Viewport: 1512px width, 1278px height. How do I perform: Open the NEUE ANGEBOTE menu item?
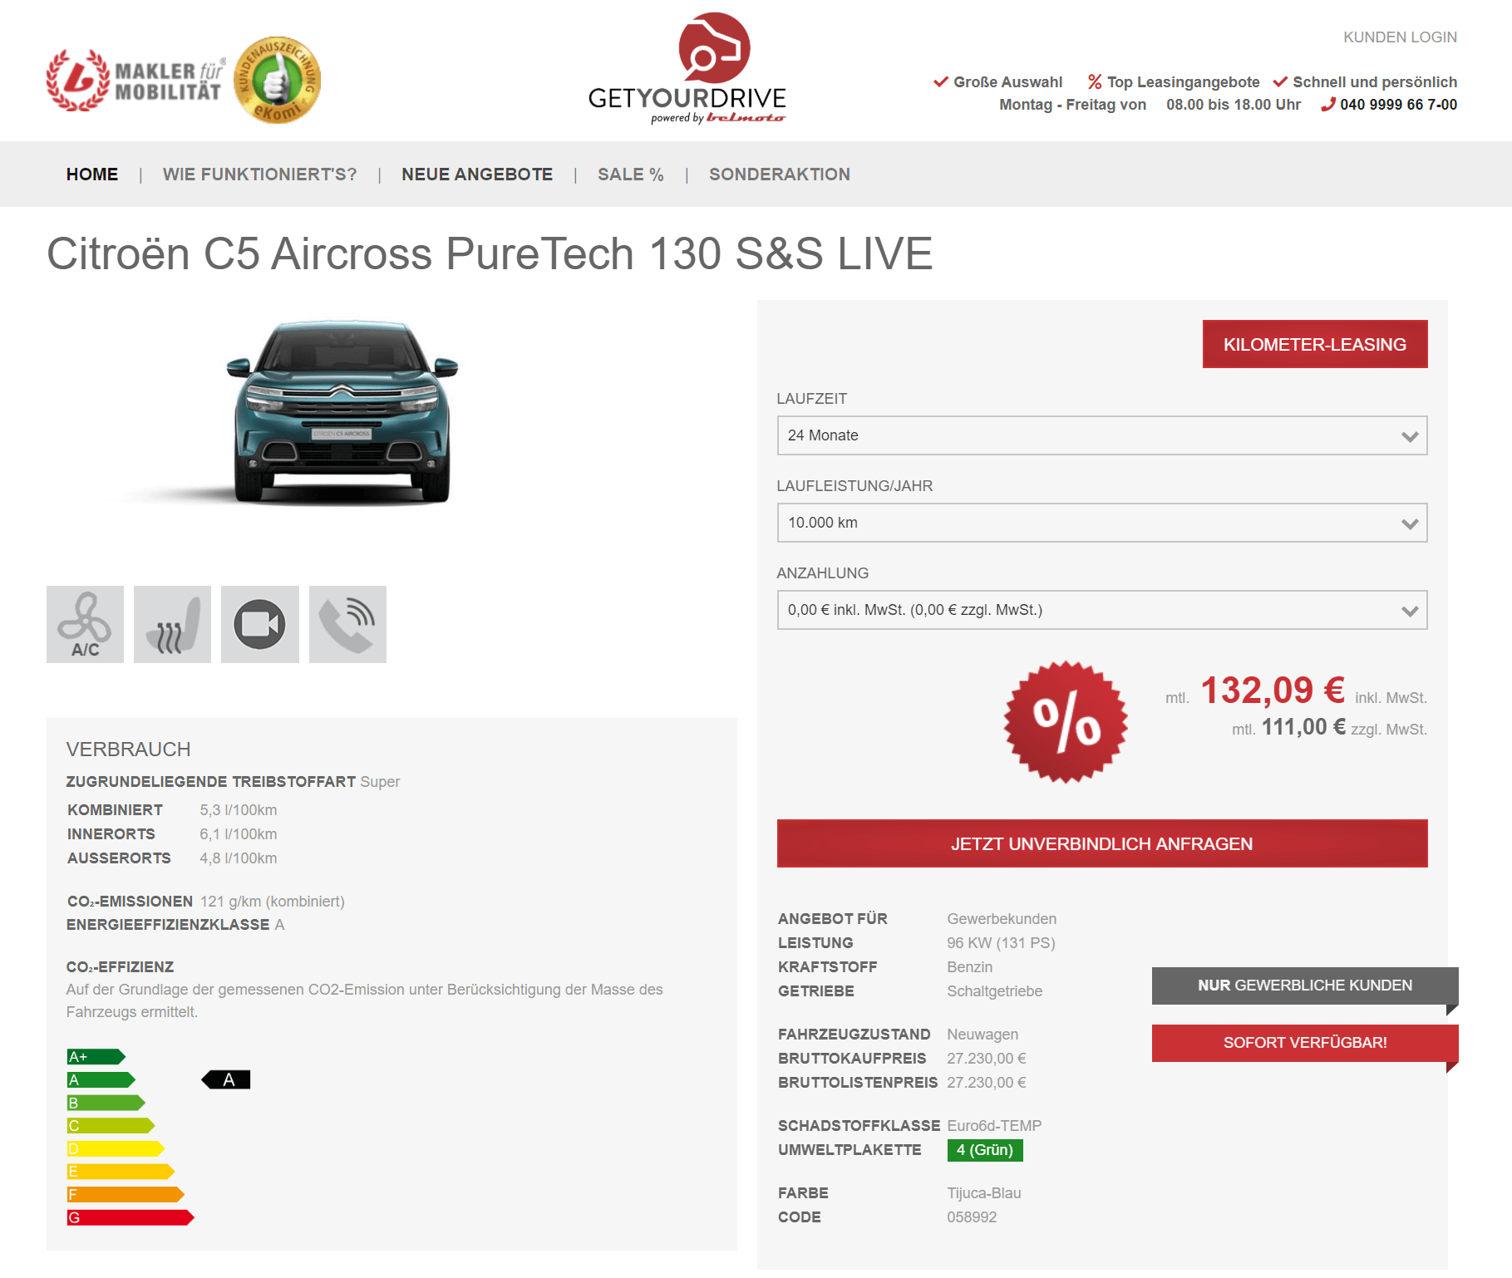[477, 174]
